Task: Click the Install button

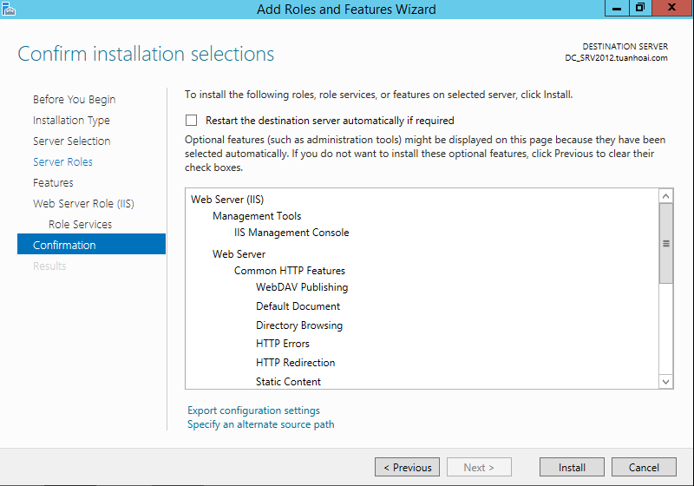Action: click(572, 468)
